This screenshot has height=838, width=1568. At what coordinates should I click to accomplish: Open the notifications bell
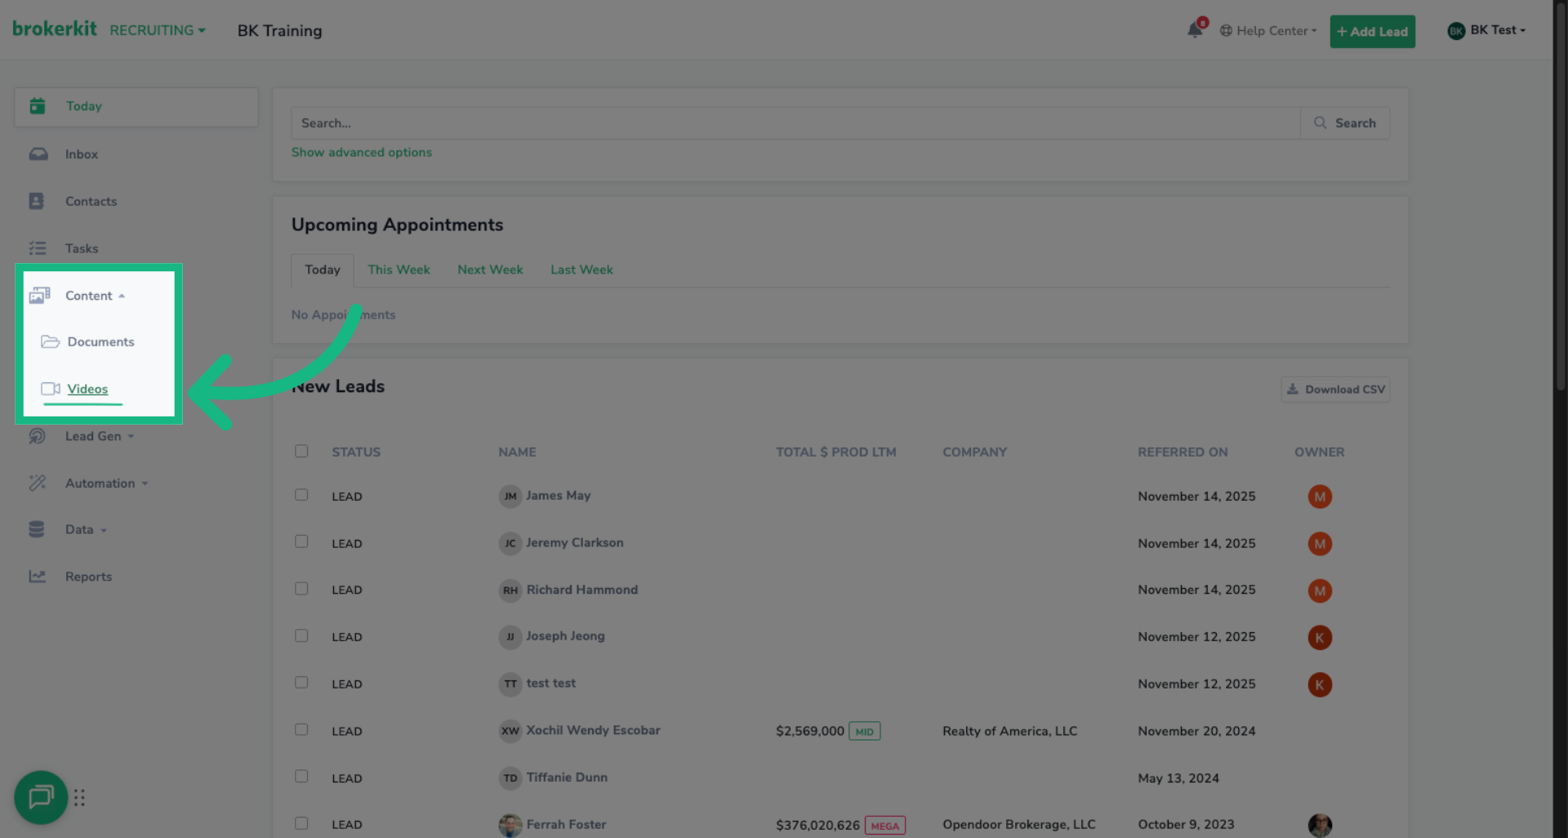pyautogui.click(x=1194, y=29)
